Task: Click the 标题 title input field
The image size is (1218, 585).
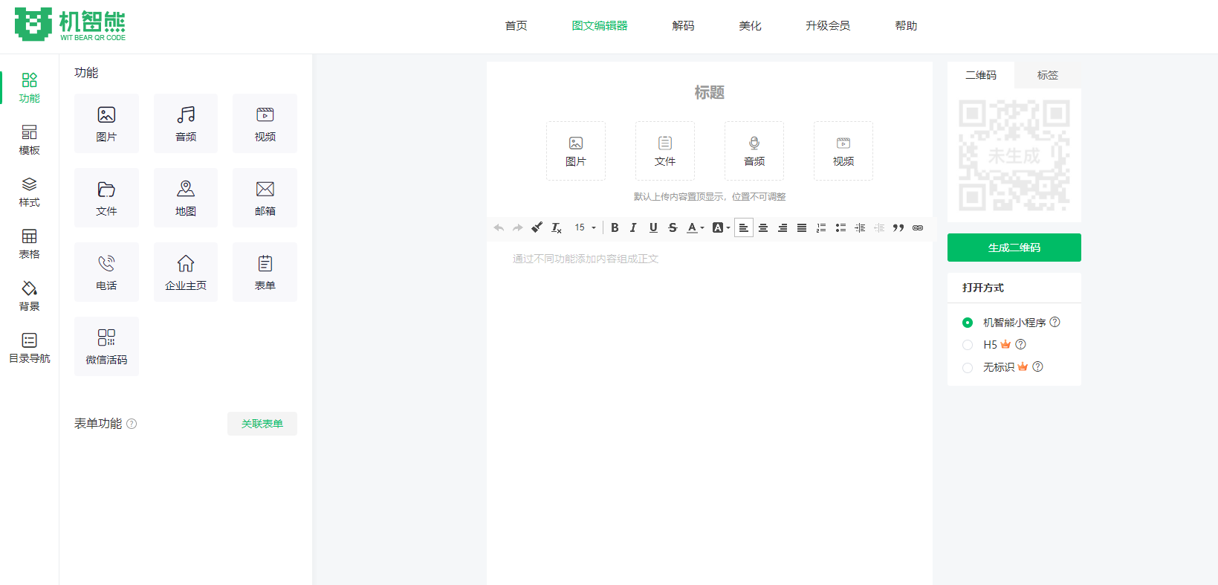Action: coord(709,93)
